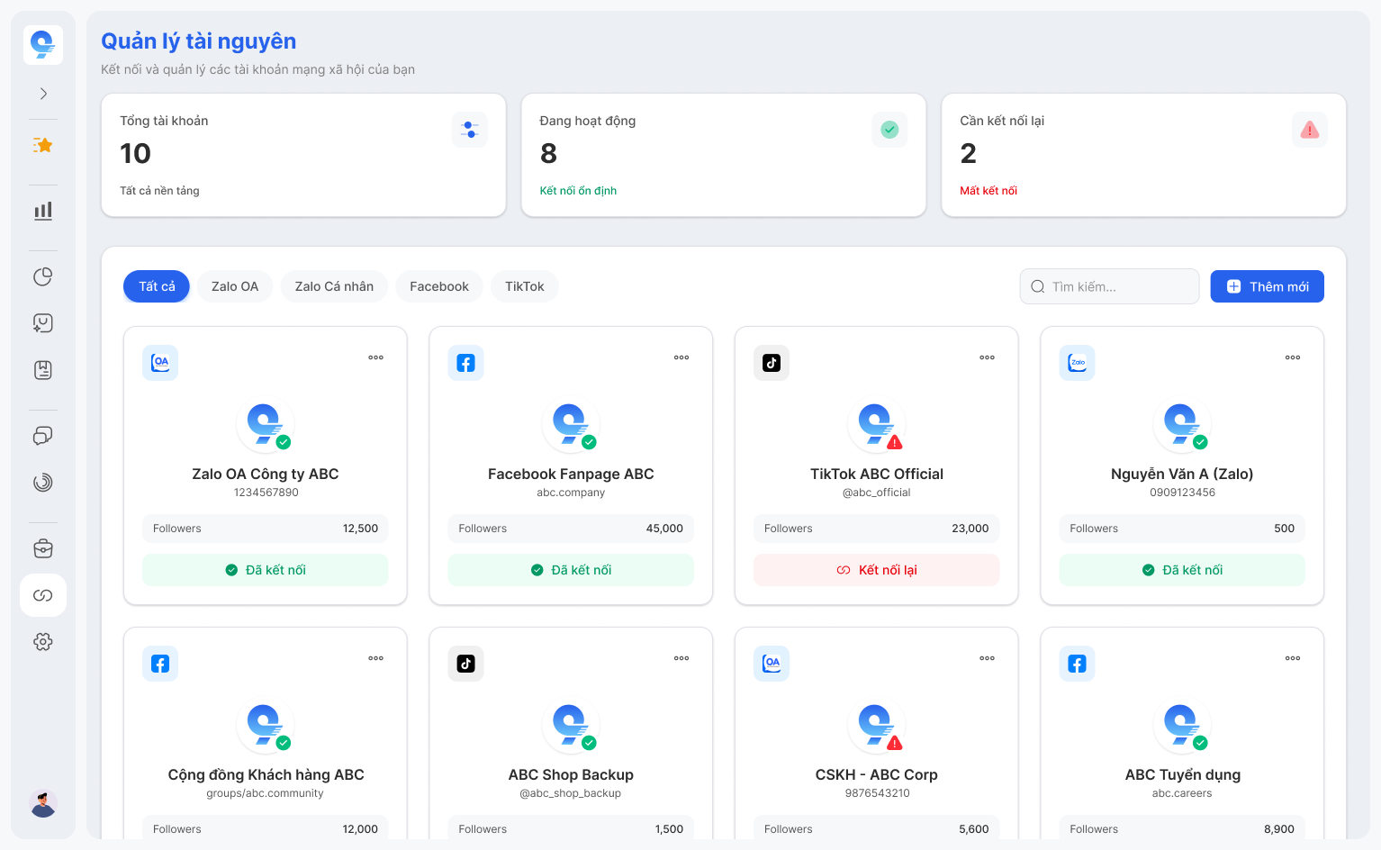Viewport: 1381px width, 850px height.
Task: Switch to the Zalo OA tab
Action: pyautogui.click(x=235, y=286)
